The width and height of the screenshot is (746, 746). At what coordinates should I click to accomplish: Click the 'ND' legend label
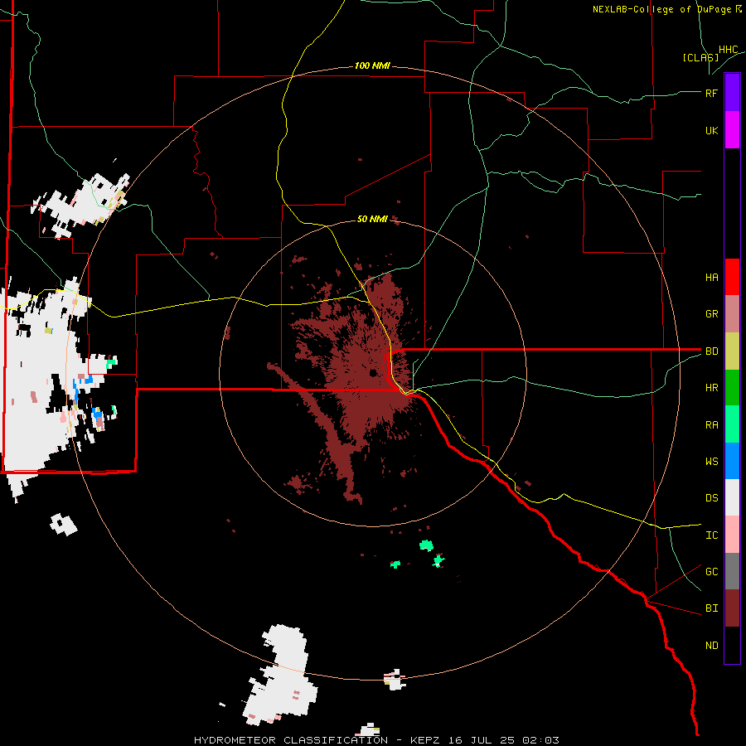pyautogui.click(x=712, y=646)
